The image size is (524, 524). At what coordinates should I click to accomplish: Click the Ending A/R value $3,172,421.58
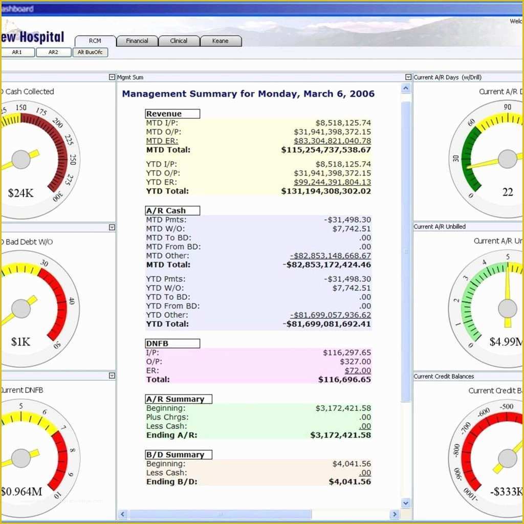coord(340,435)
